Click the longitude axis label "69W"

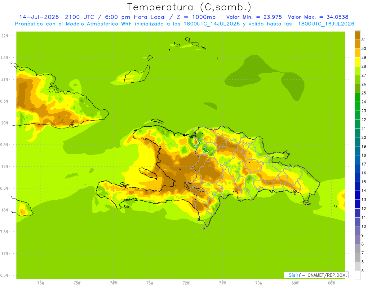pos(295,283)
